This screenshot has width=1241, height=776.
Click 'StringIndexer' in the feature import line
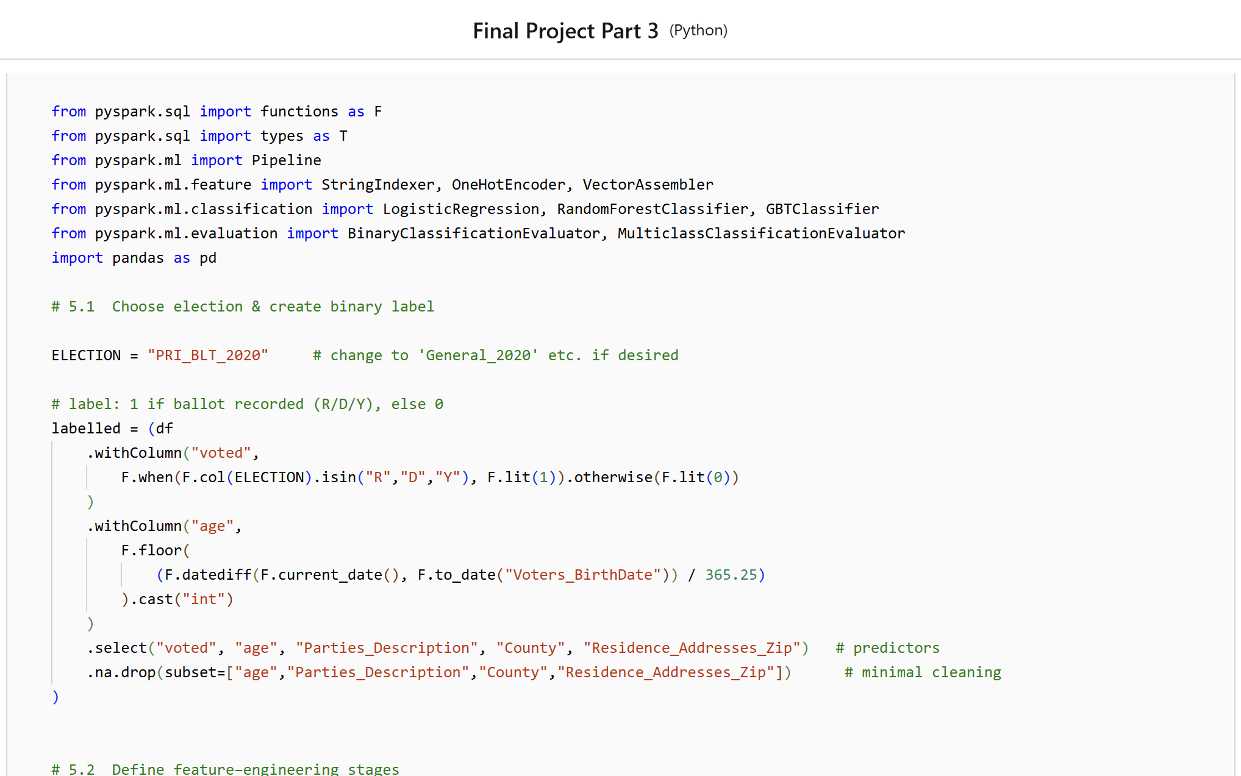[377, 185]
